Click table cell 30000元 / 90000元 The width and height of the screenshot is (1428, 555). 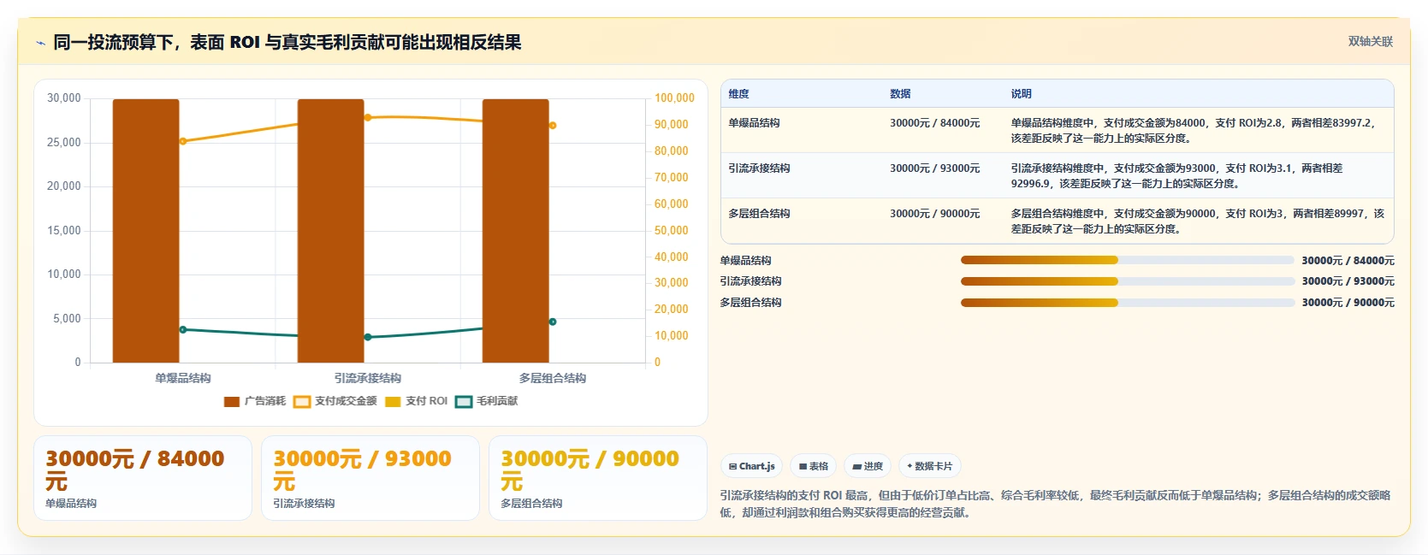coord(934,214)
